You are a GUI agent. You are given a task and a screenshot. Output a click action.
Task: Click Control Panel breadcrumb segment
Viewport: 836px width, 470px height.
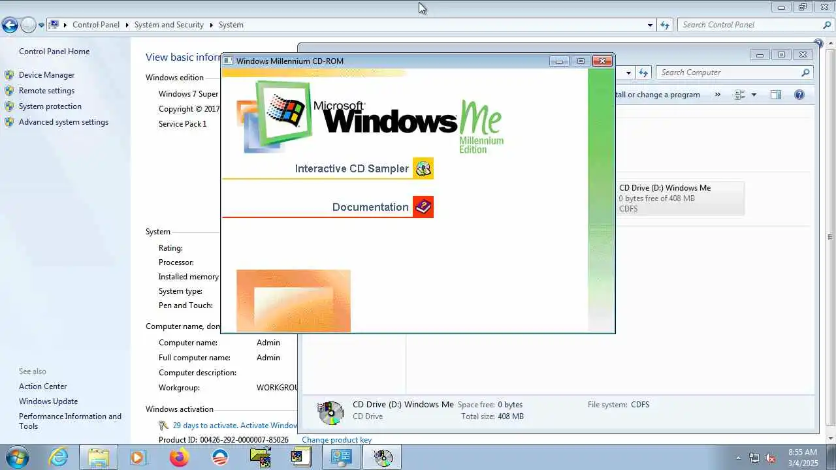coord(96,25)
